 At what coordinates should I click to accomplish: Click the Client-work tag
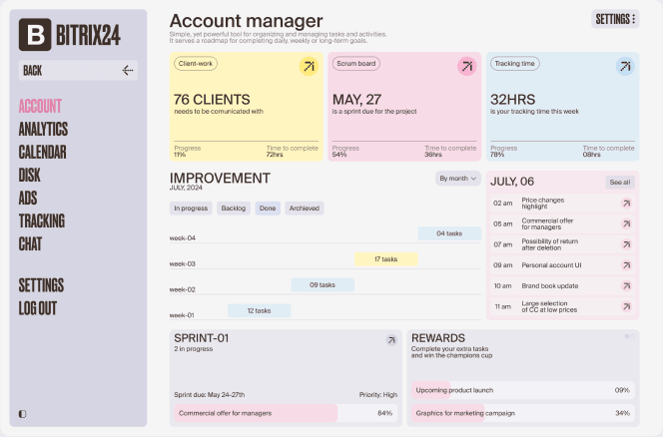196,64
